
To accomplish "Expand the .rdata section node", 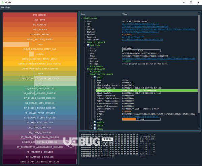I will coord(91,122).
